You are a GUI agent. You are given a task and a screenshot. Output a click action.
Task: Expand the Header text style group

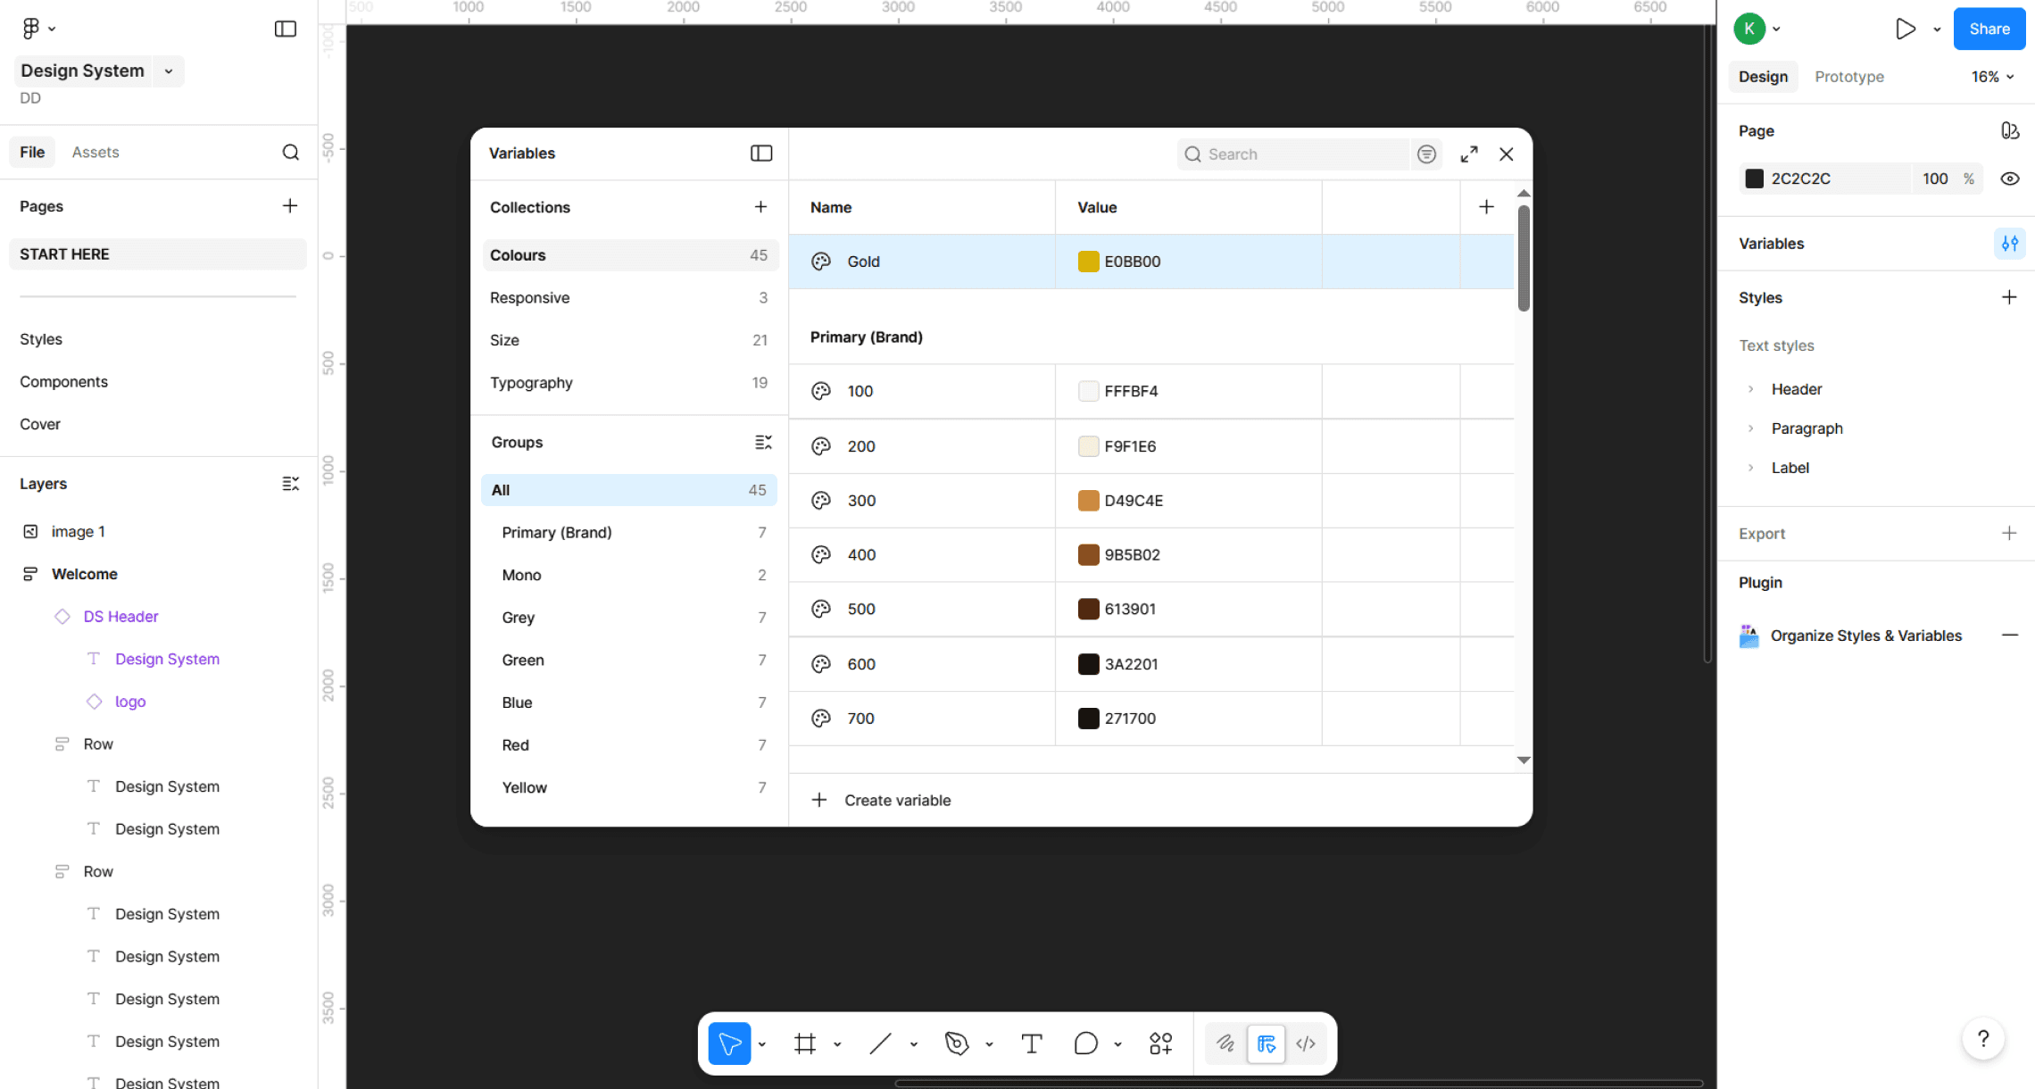(x=1750, y=389)
